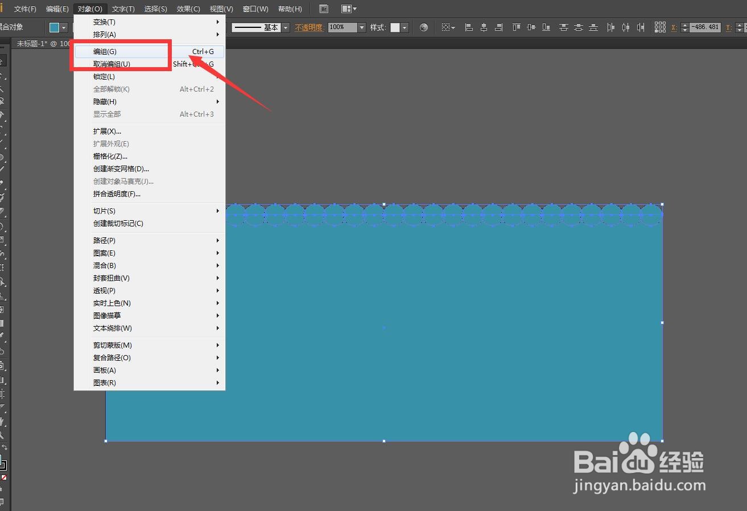This screenshot has height=511, width=747.
Task: Open the 变换(T) submenu
Action: click(150, 22)
